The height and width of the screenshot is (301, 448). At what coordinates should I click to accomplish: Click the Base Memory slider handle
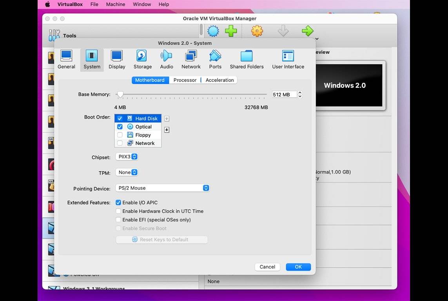120,94
